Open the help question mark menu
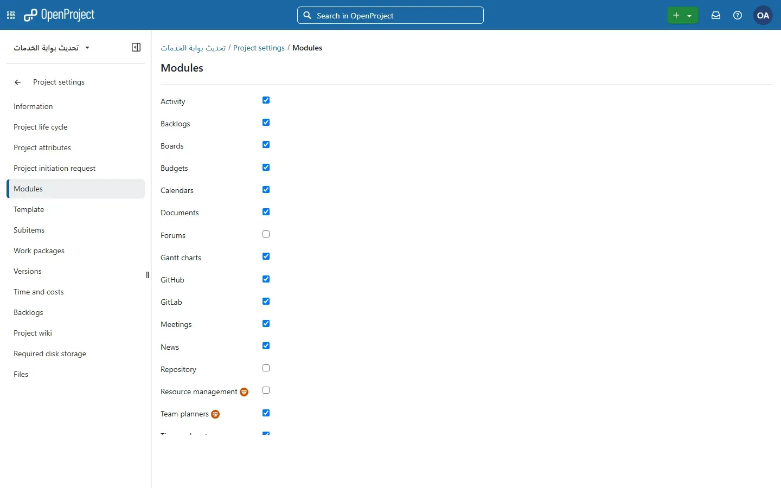Screen dimensions: 781x488 [x=738, y=15]
